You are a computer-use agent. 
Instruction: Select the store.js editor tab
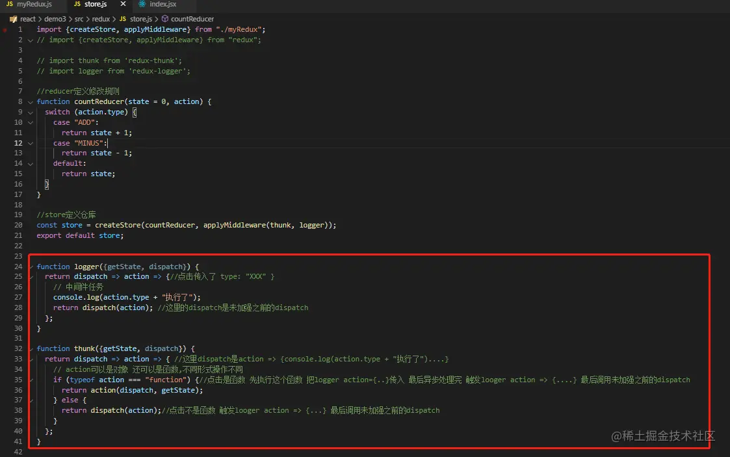pyautogui.click(x=96, y=4)
